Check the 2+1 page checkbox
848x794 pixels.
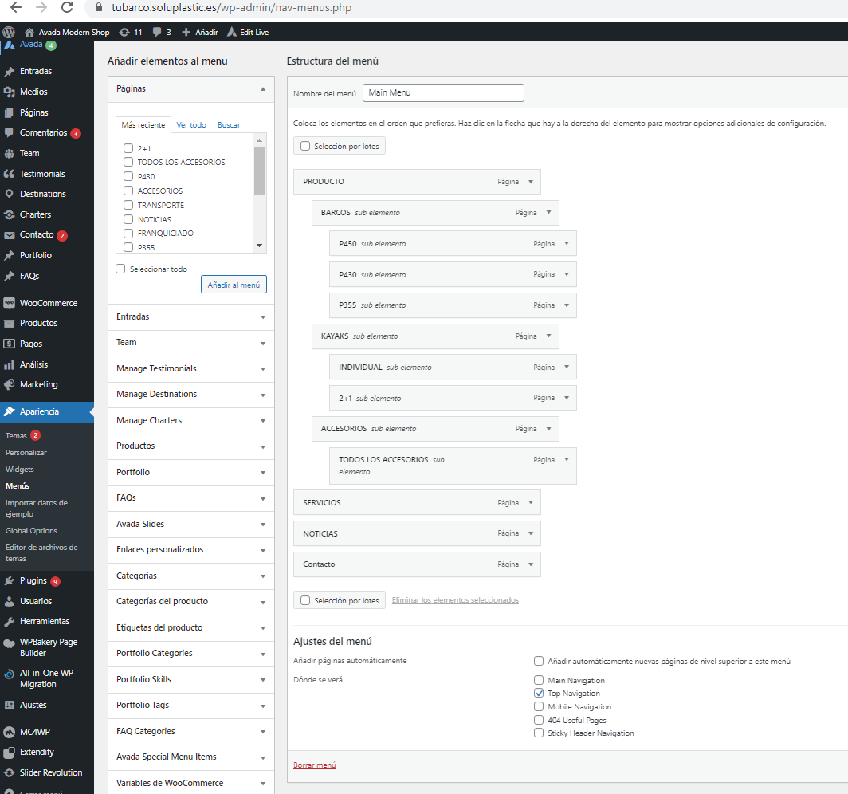pyautogui.click(x=128, y=148)
